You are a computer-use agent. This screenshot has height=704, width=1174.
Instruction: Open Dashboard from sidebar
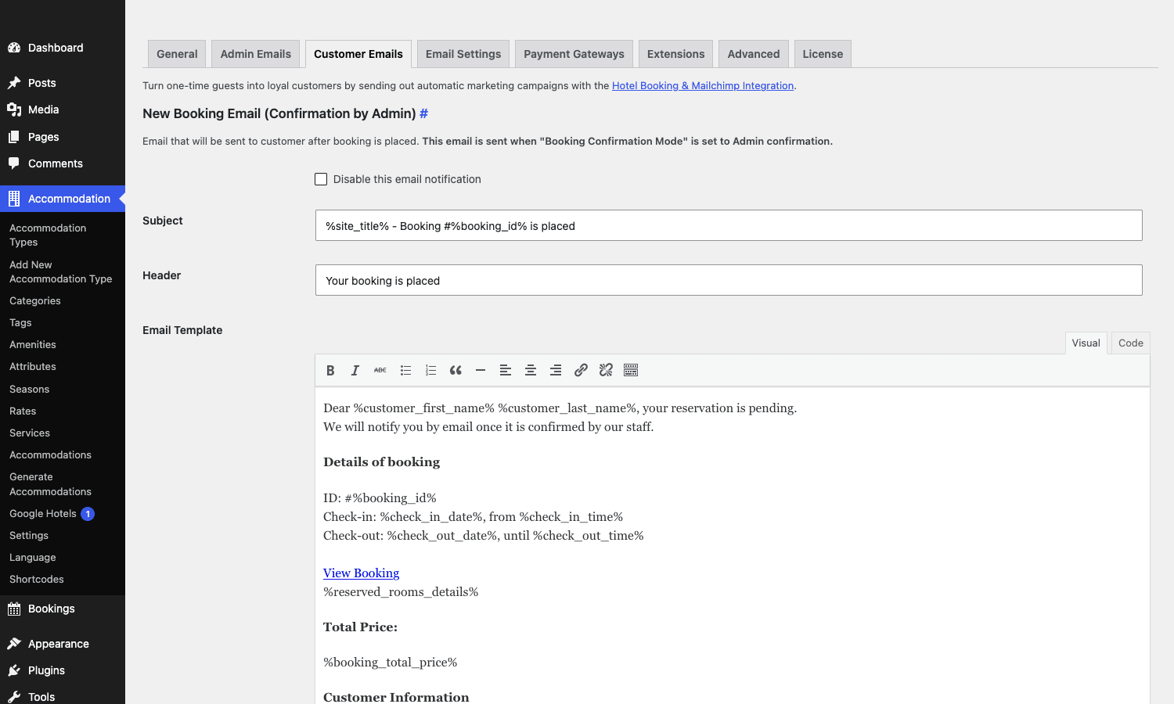(63, 48)
